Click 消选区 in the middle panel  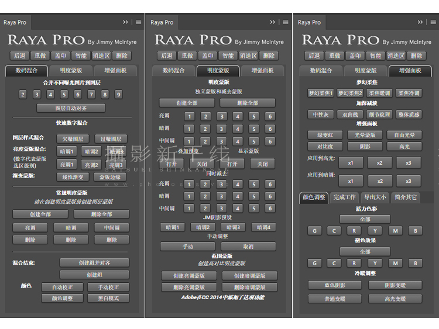[248, 56]
